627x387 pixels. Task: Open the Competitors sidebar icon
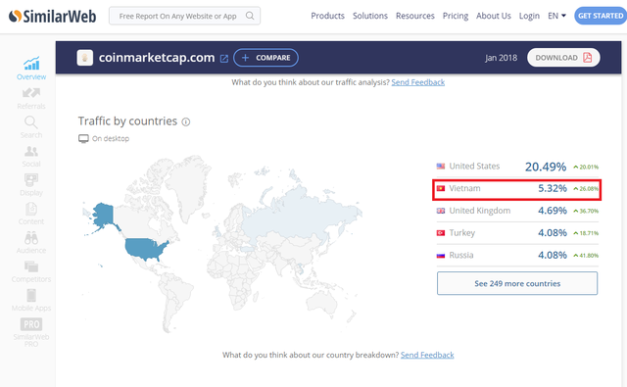click(x=31, y=266)
